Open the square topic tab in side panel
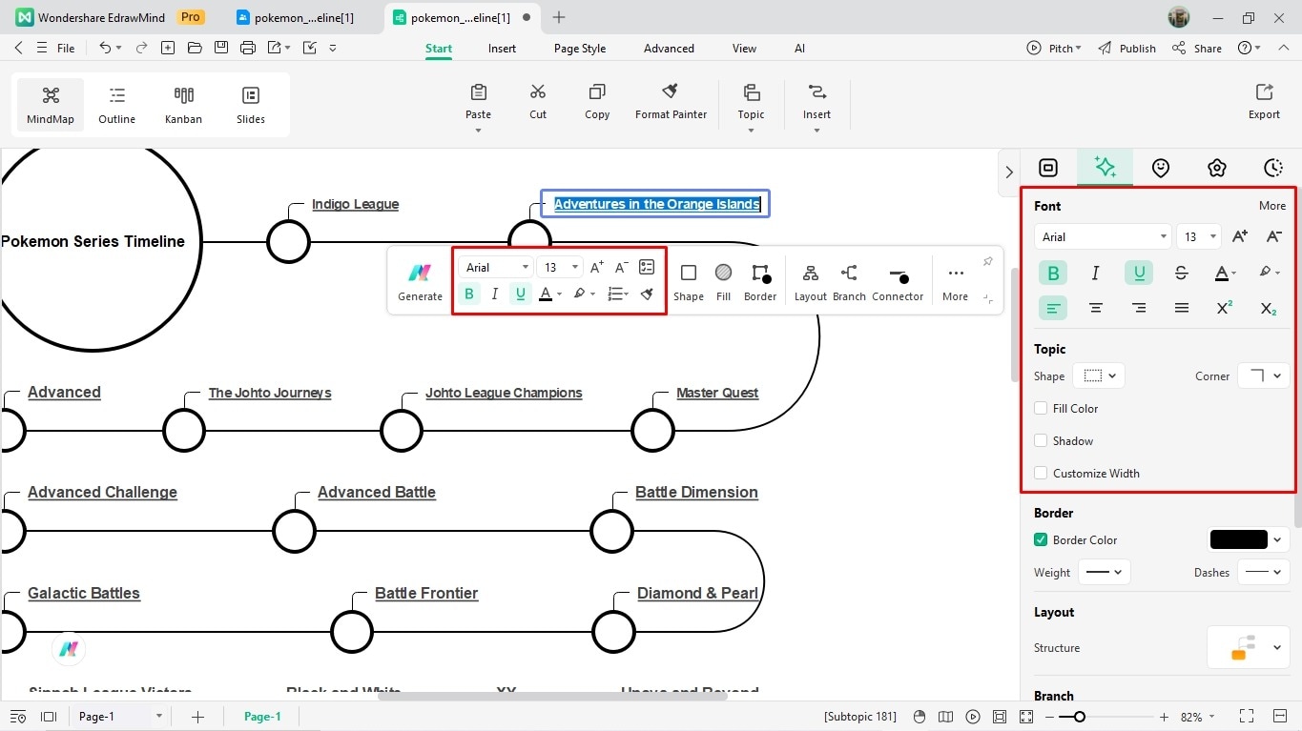The width and height of the screenshot is (1302, 731). coord(1048,168)
